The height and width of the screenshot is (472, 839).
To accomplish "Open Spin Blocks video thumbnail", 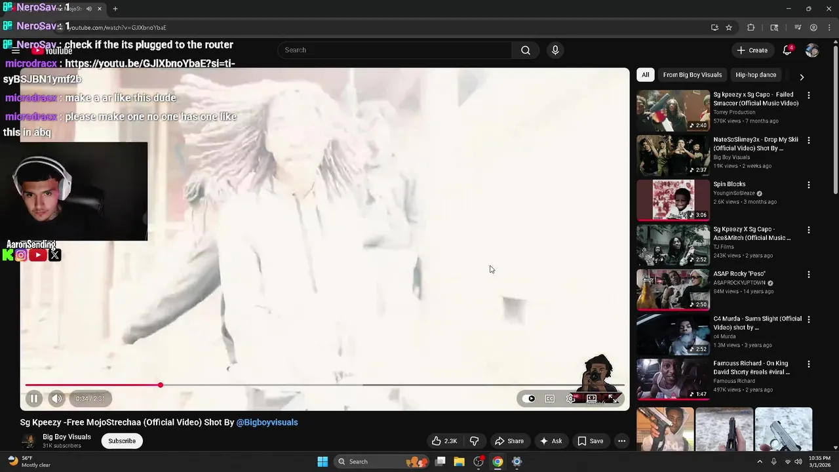I will 673,200.
